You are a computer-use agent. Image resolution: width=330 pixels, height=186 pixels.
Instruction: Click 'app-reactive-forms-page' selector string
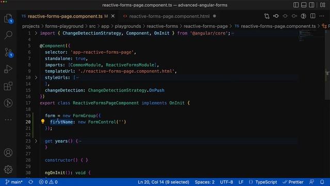click(102, 52)
